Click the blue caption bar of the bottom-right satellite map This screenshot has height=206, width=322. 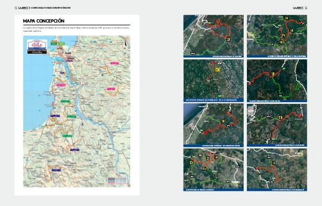[277, 190]
